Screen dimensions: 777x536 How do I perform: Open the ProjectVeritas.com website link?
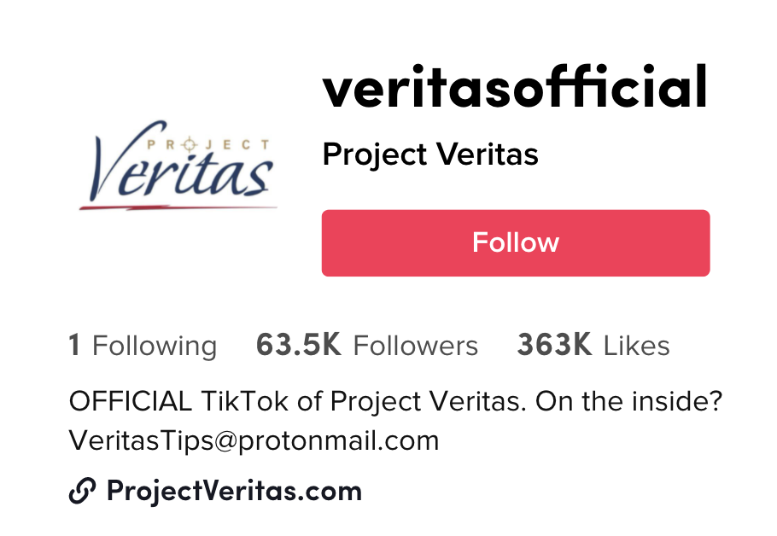click(235, 491)
